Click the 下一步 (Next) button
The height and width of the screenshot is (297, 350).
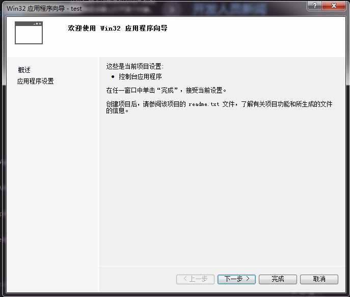[x=236, y=279]
